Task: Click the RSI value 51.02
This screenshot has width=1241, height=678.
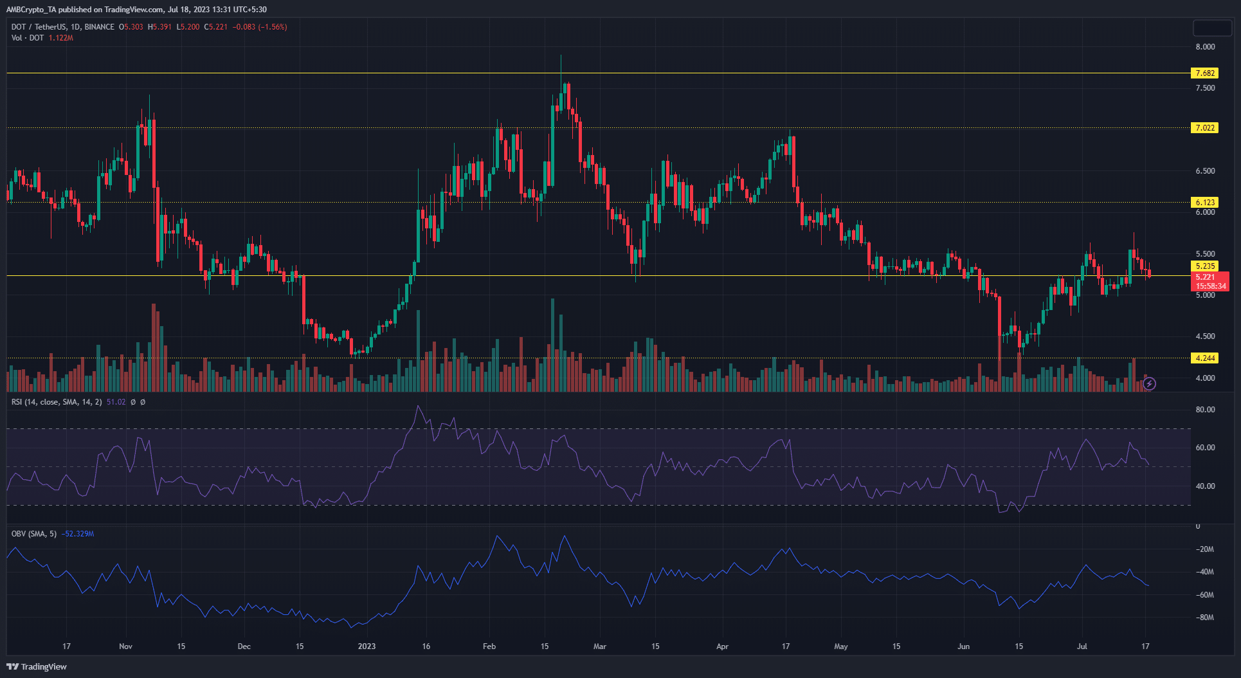Action: [116, 402]
